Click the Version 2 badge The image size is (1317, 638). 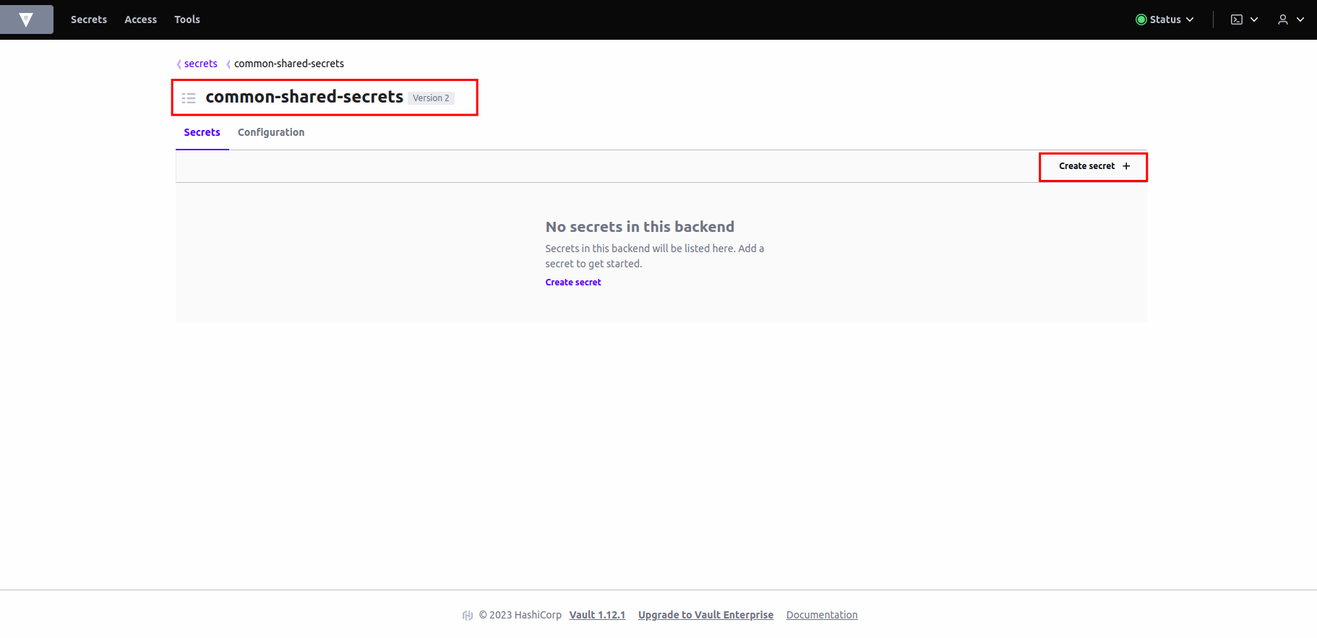tap(431, 98)
